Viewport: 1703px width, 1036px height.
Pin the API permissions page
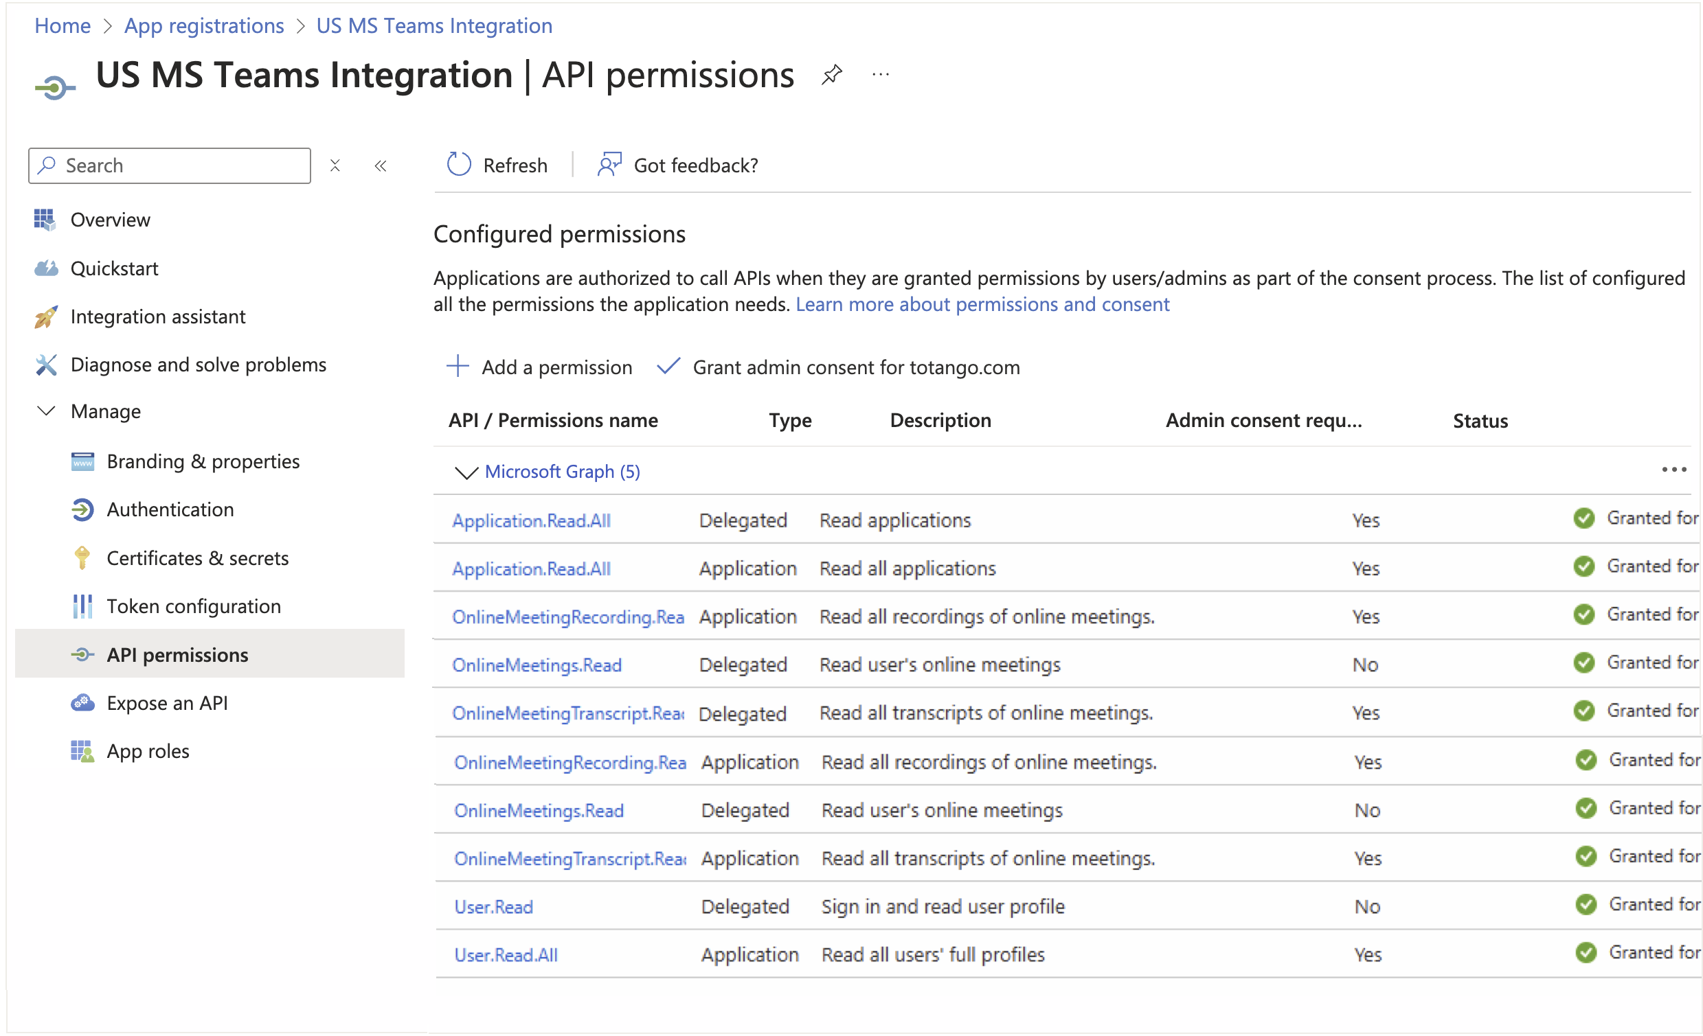pyautogui.click(x=831, y=75)
